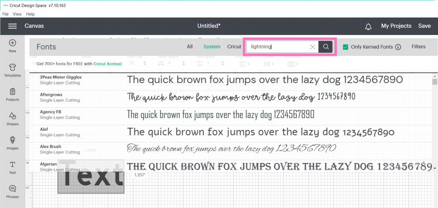This screenshot has width=438, height=208.
Task: Click the Cricut Access link
Action: [x=108, y=64]
